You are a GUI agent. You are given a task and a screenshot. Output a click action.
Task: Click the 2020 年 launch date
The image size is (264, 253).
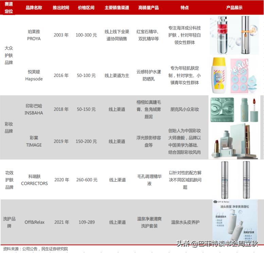pyautogui.click(x=62, y=180)
